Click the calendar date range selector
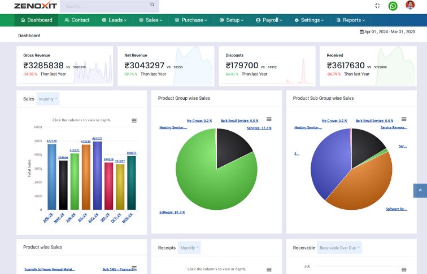The width and height of the screenshot is (427, 274). (387, 32)
